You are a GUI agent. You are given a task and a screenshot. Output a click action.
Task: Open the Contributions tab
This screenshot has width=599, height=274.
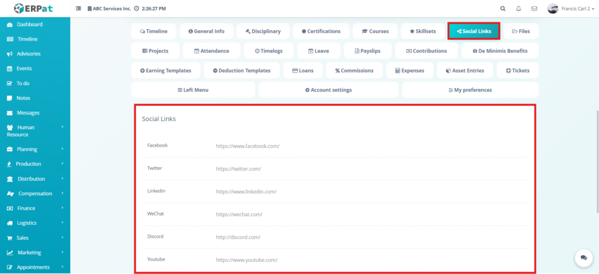(x=426, y=51)
